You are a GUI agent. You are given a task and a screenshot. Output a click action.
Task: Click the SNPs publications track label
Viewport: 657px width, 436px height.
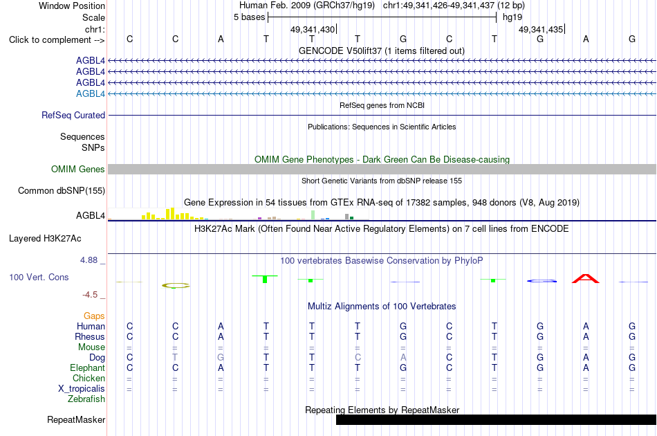(x=93, y=147)
